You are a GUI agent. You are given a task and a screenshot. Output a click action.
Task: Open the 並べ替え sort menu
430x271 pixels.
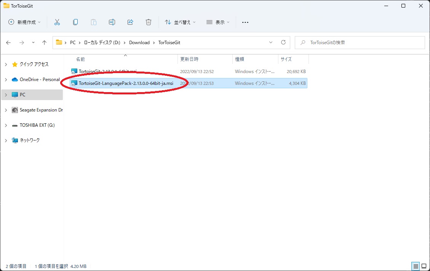click(180, 22)
